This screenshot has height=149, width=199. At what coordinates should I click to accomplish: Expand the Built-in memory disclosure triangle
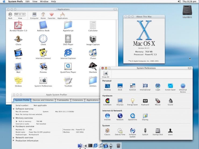tap(16, 121)
